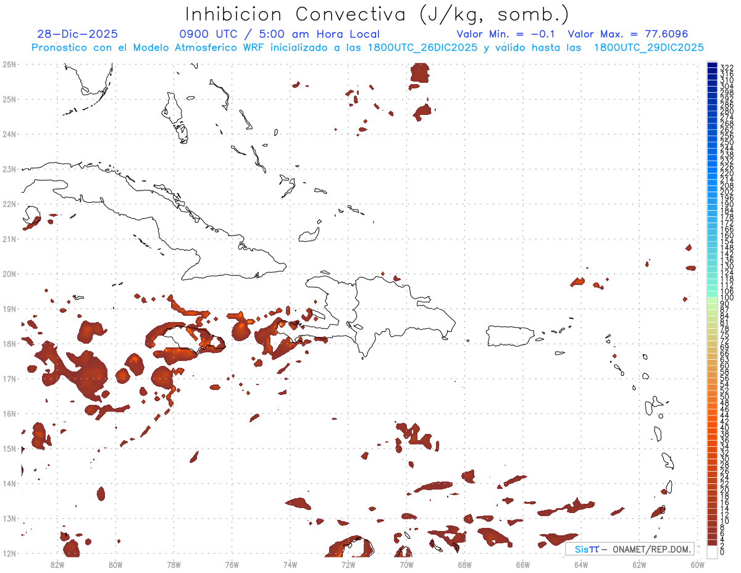Click the "82W" longitude label
The width and height of the screenshot is (741, 573).
(57, 564)
